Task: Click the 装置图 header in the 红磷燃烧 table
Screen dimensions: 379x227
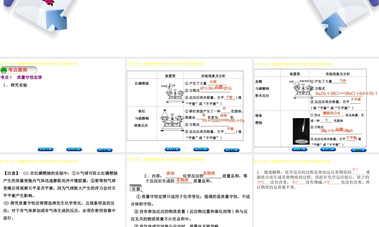Action: (170, 76)
